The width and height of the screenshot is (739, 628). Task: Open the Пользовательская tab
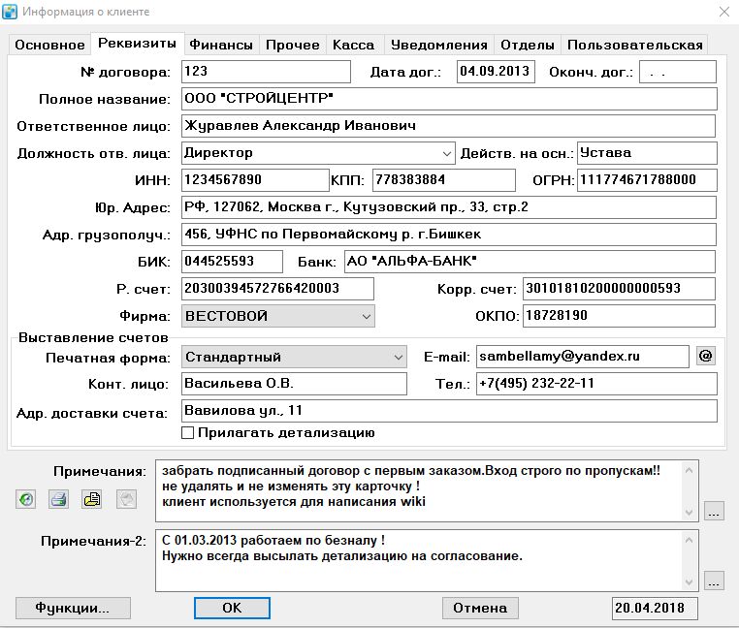(x=635, y=45)
